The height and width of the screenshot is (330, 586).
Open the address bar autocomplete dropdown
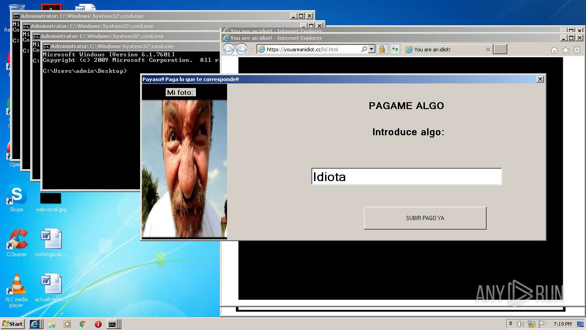tap(372, 49)
